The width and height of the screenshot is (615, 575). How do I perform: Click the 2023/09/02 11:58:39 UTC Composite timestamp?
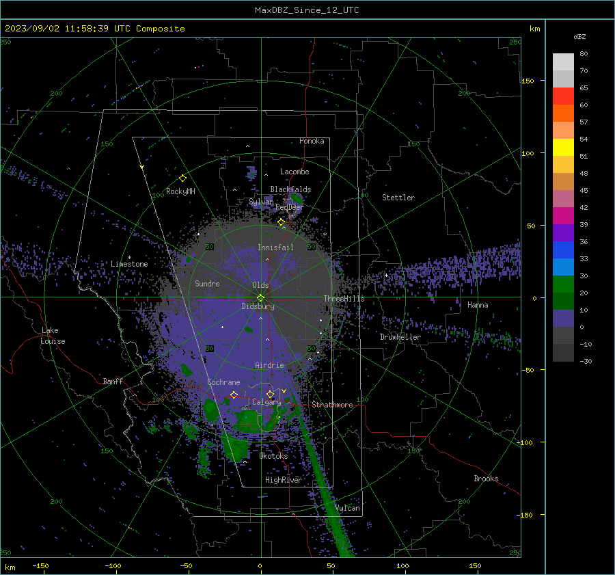click(x=94, y=29)
